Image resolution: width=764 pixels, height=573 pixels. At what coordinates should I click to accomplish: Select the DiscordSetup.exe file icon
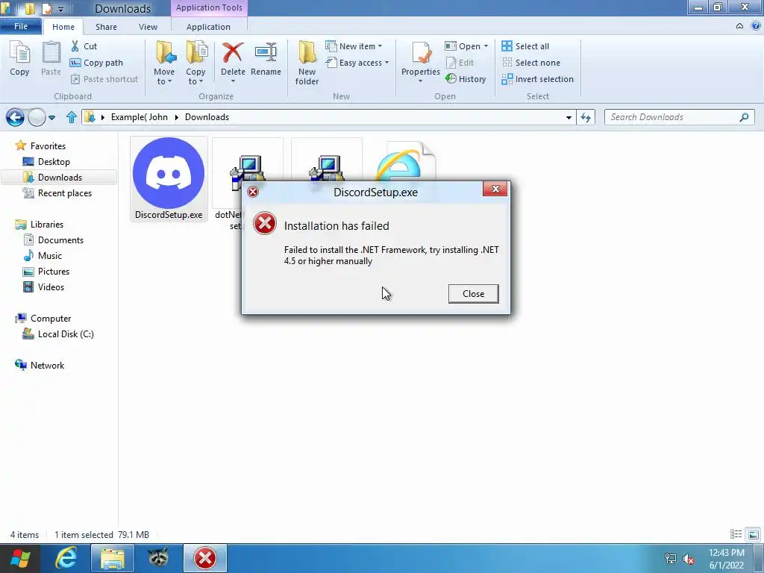pyautogui.click(x=169, y=179)
